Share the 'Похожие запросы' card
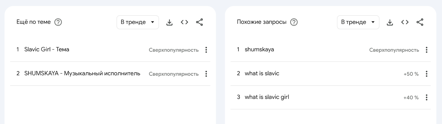Viewport: 442px width, 124px height. pos(420,22)
